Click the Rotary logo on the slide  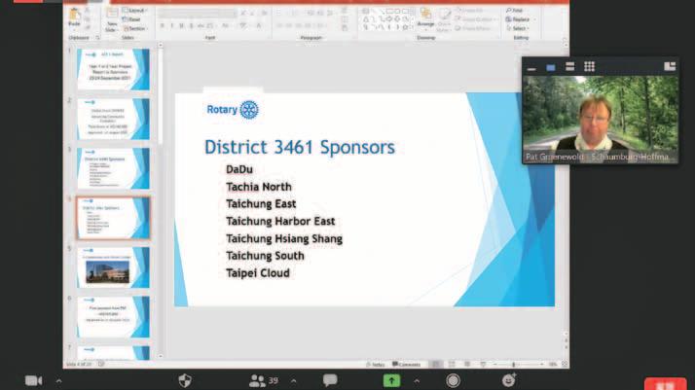coord(233,110)
